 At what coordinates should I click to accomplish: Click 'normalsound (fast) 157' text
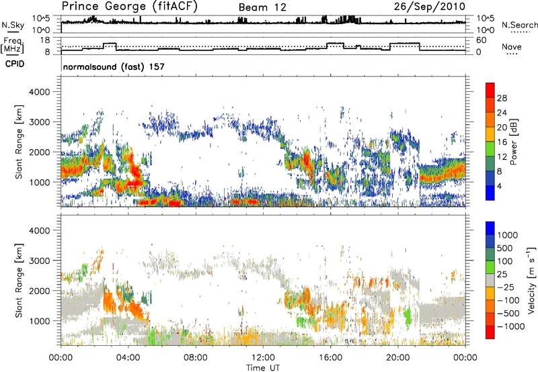pos(114,66)
